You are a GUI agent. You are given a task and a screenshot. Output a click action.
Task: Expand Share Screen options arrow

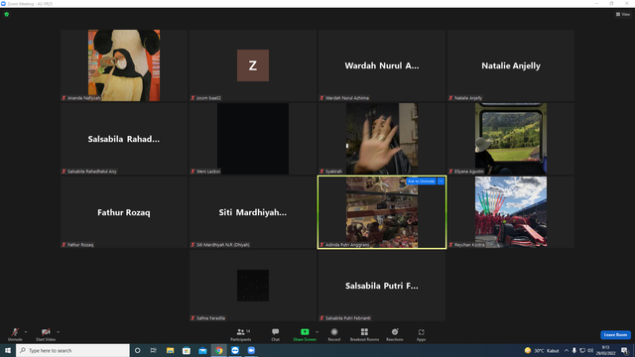(x=317, y=332)
